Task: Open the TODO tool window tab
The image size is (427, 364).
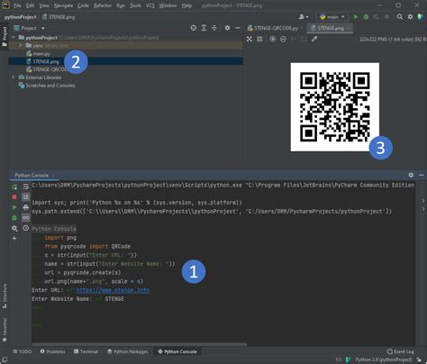Action: pos(23,351)
